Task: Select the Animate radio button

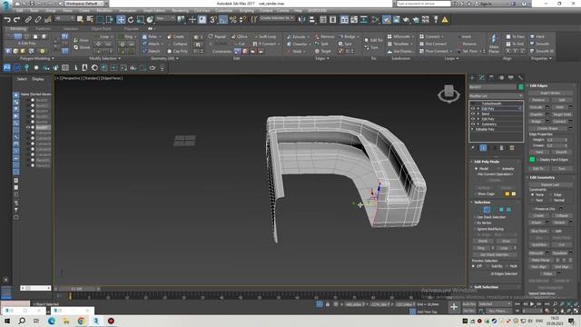Action: 498,169
